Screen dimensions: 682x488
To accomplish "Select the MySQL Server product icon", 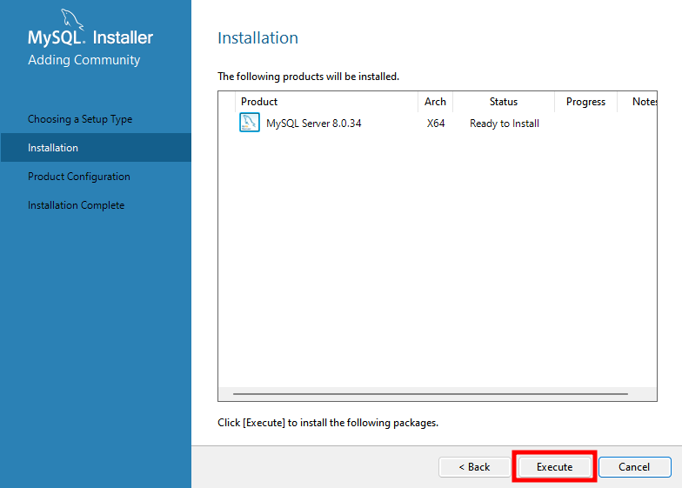I will click(x=250, y=123).
